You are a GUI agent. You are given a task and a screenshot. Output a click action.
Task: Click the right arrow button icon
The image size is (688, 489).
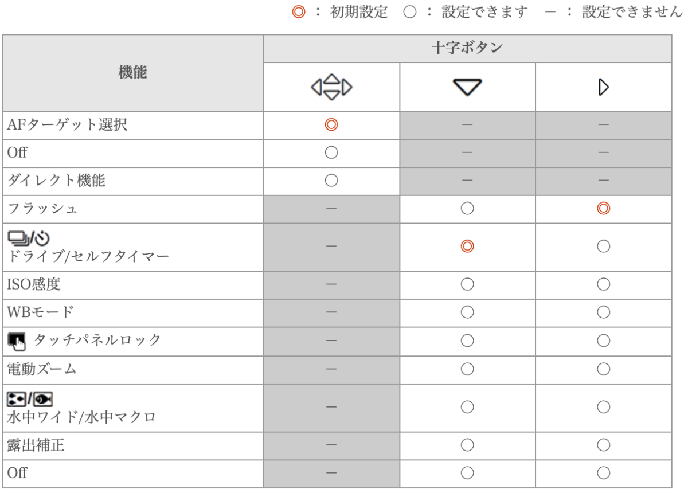603,88
